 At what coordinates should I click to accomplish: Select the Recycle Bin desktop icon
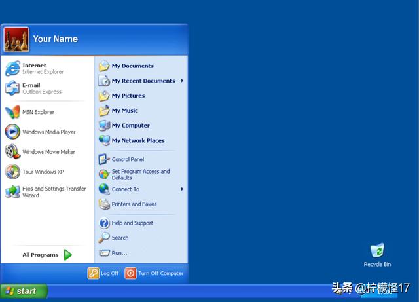(x=377, y=251)
